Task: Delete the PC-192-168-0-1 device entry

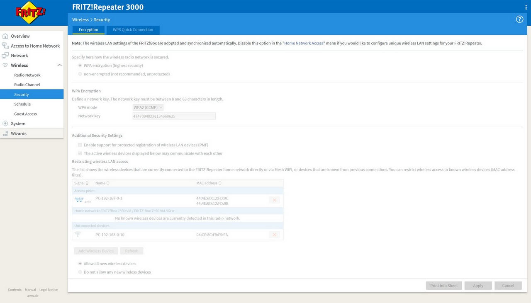Action: [274, 200]
